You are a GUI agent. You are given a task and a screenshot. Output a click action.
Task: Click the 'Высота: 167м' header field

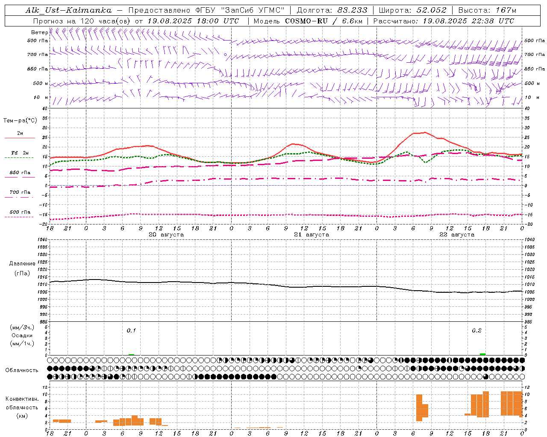(487, 11)
